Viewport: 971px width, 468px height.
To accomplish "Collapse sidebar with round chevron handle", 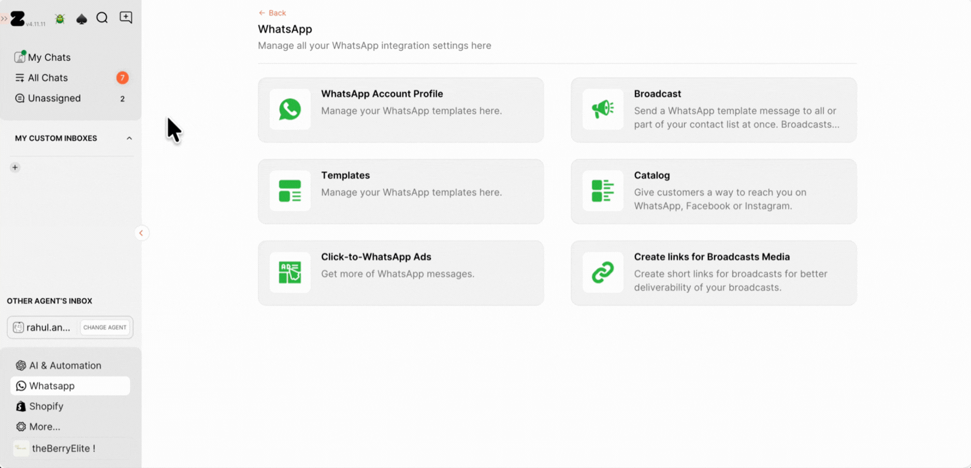I will 141,233.
